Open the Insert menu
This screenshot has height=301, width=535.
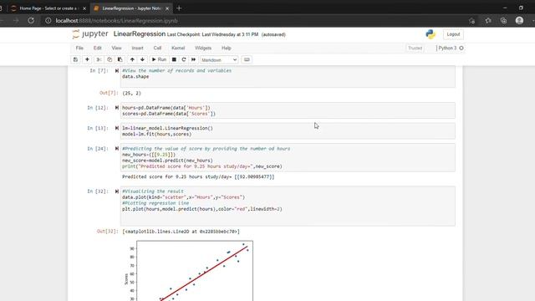(137, 48)
